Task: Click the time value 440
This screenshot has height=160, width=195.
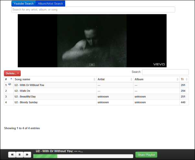Action: click(x=183, y=102)
